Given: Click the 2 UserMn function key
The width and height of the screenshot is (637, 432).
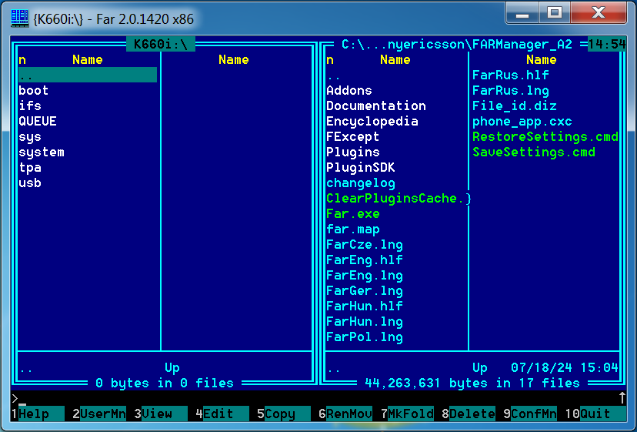Looking at the screenshot, I should 99,414.
